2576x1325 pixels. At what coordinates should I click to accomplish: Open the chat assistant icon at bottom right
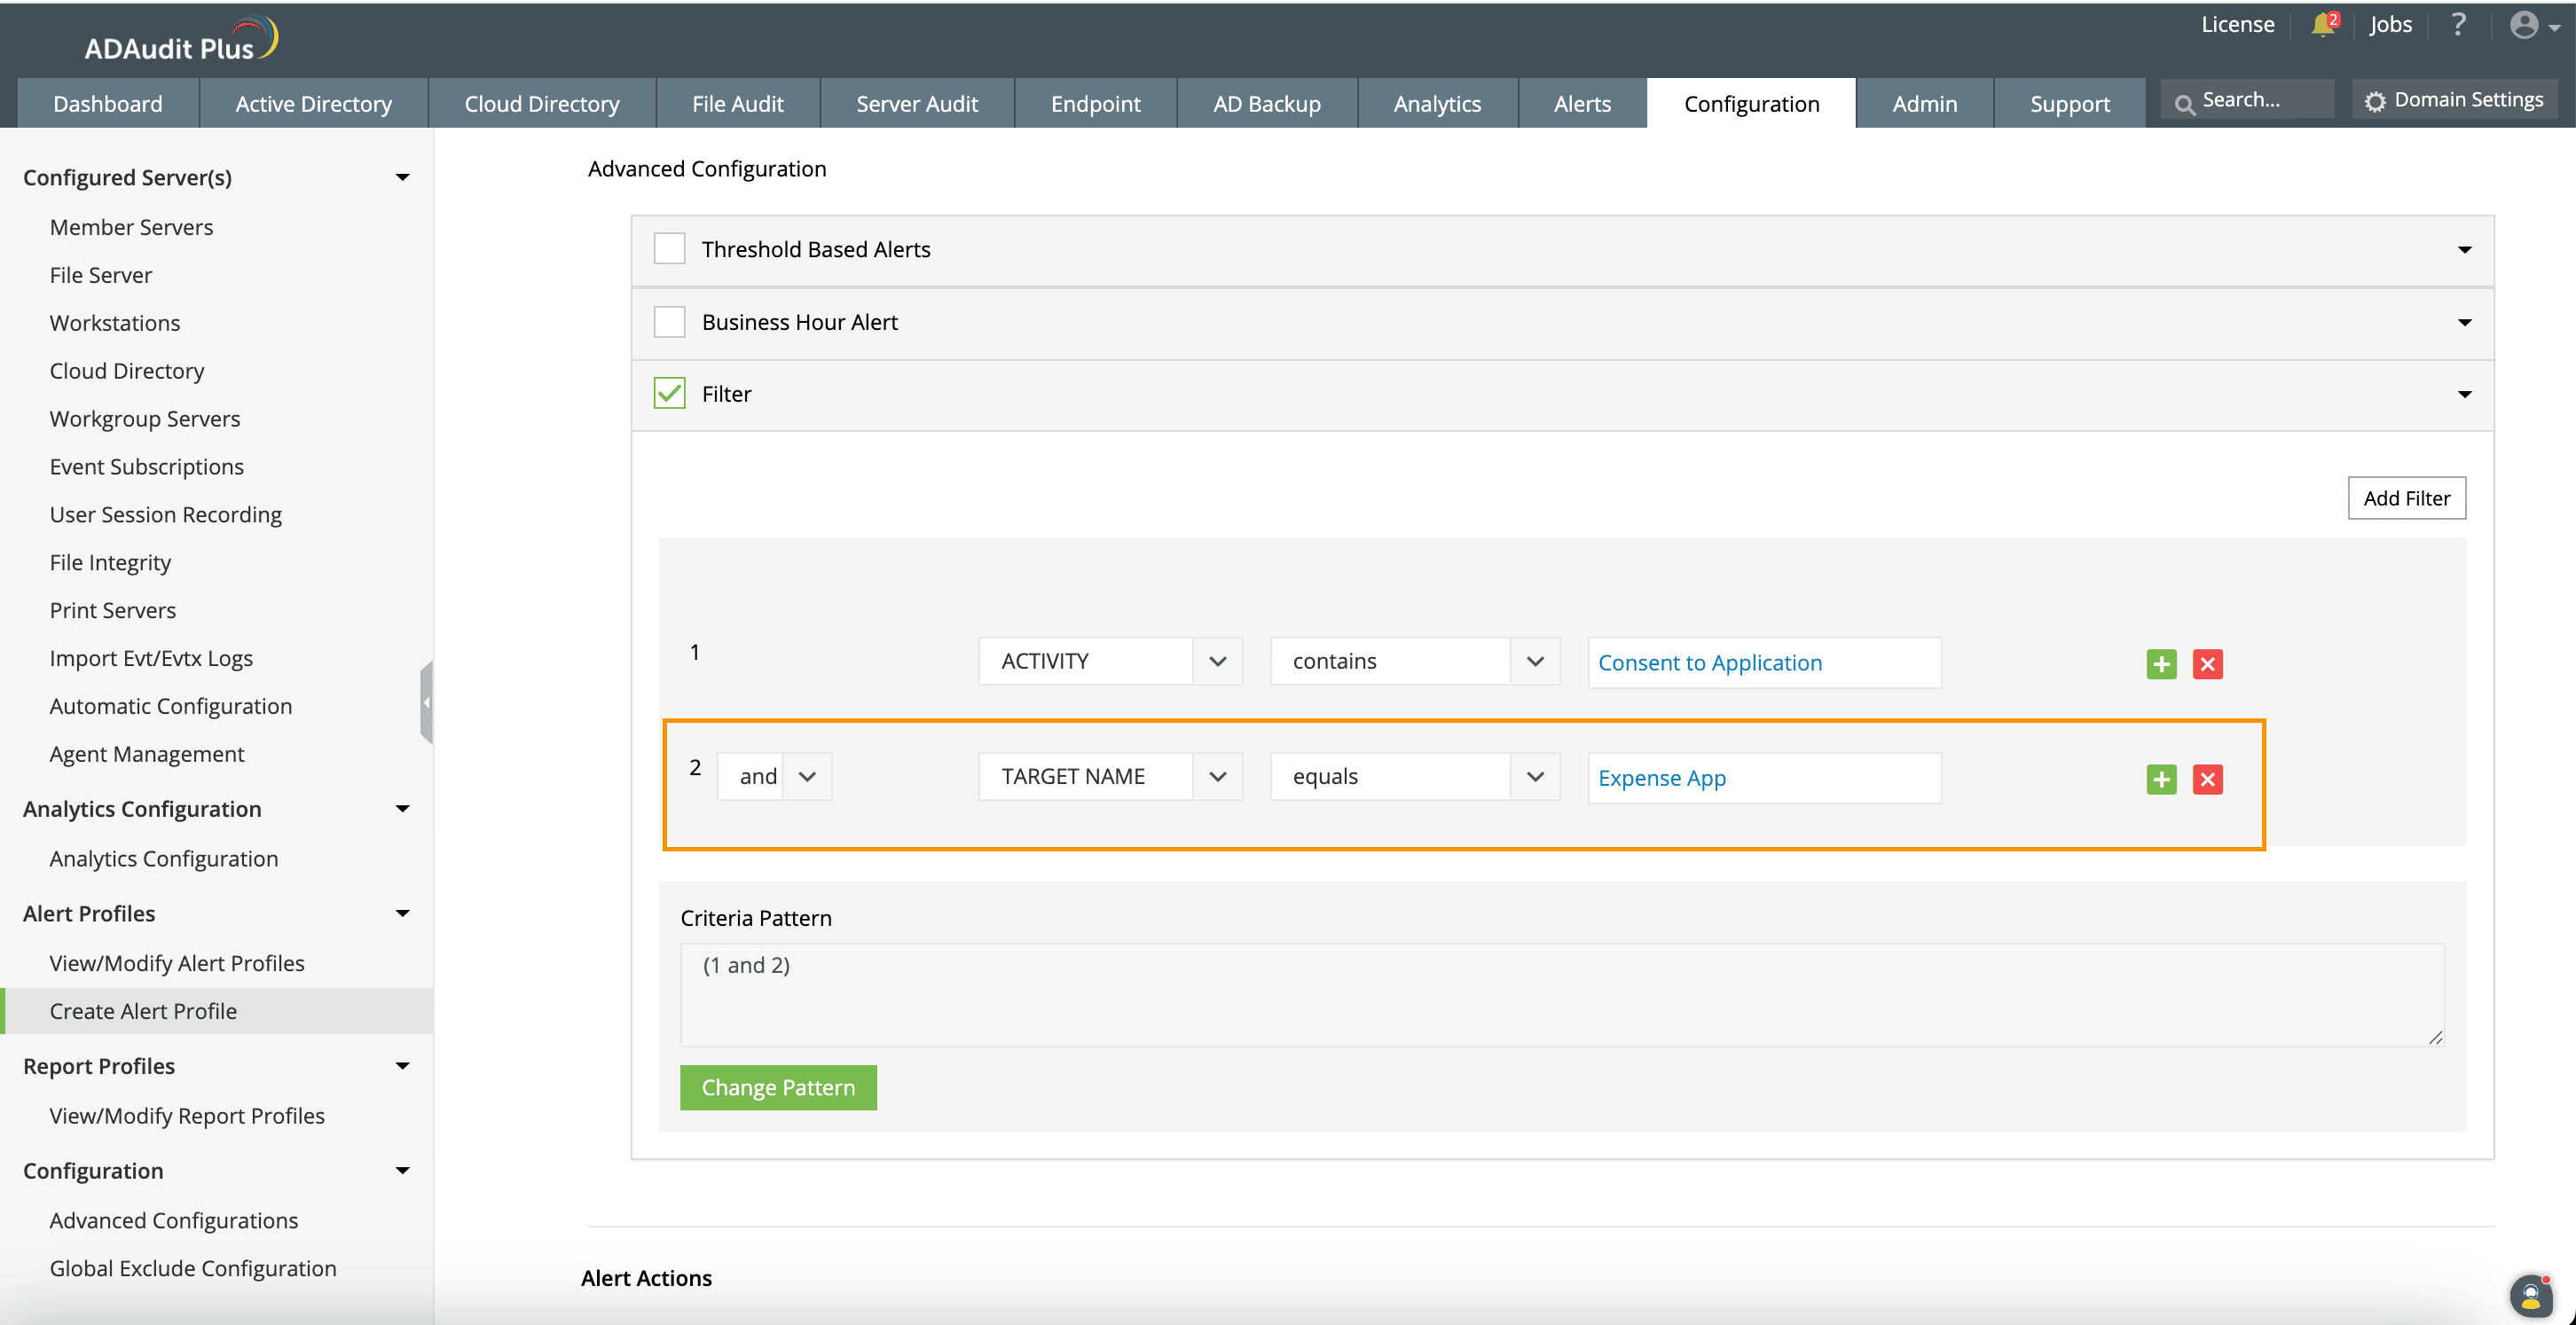[2530, 1296]
